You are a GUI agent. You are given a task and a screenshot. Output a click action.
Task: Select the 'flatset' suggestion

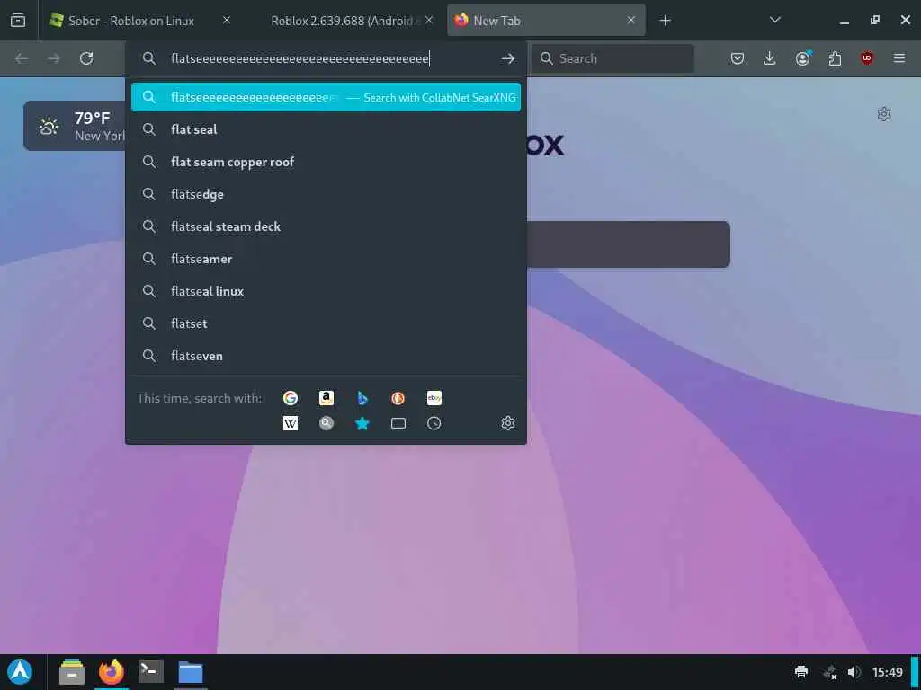point(326,323)
